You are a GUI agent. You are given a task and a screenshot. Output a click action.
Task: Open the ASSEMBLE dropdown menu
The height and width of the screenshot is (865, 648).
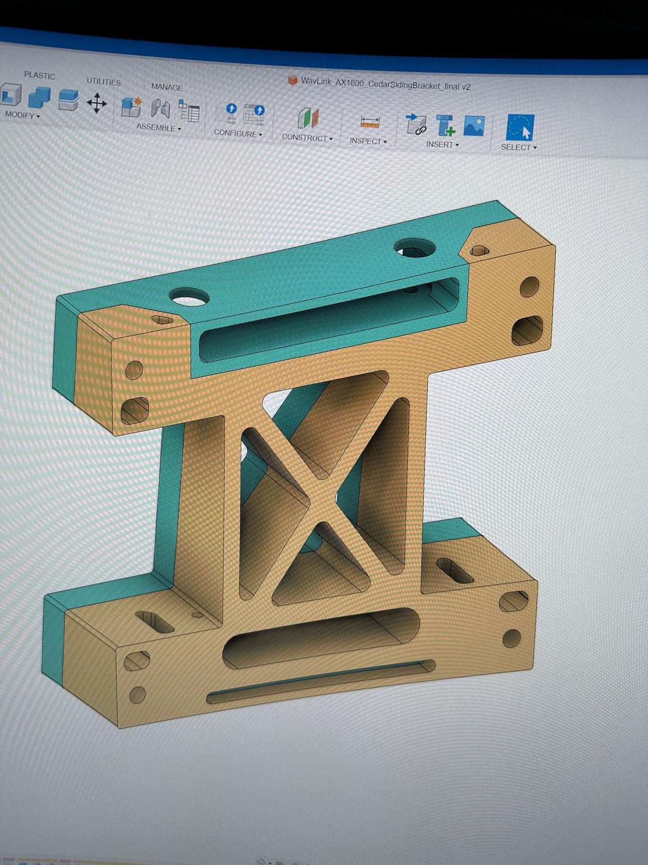pyautogui.click(x=158, y=128)
